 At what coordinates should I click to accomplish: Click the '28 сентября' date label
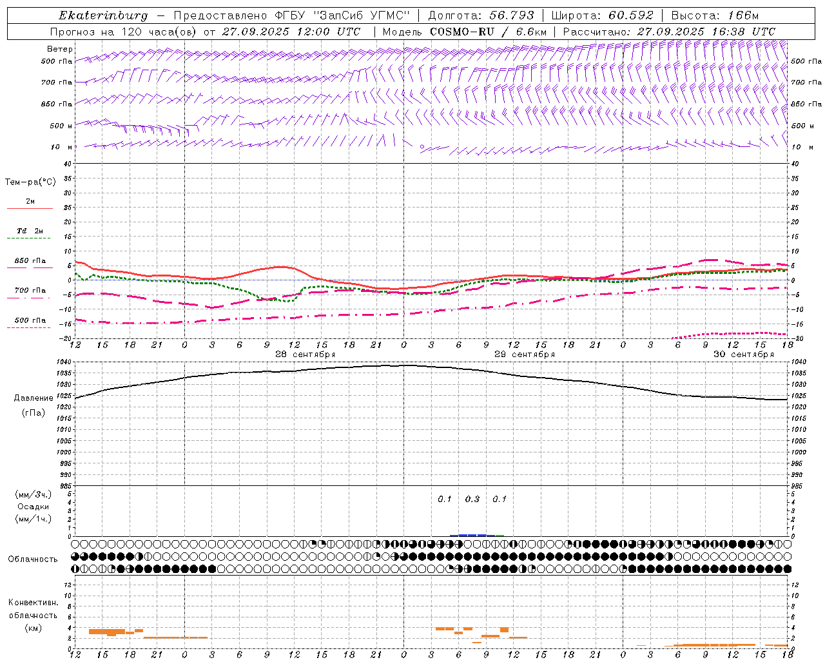point(306,354)
